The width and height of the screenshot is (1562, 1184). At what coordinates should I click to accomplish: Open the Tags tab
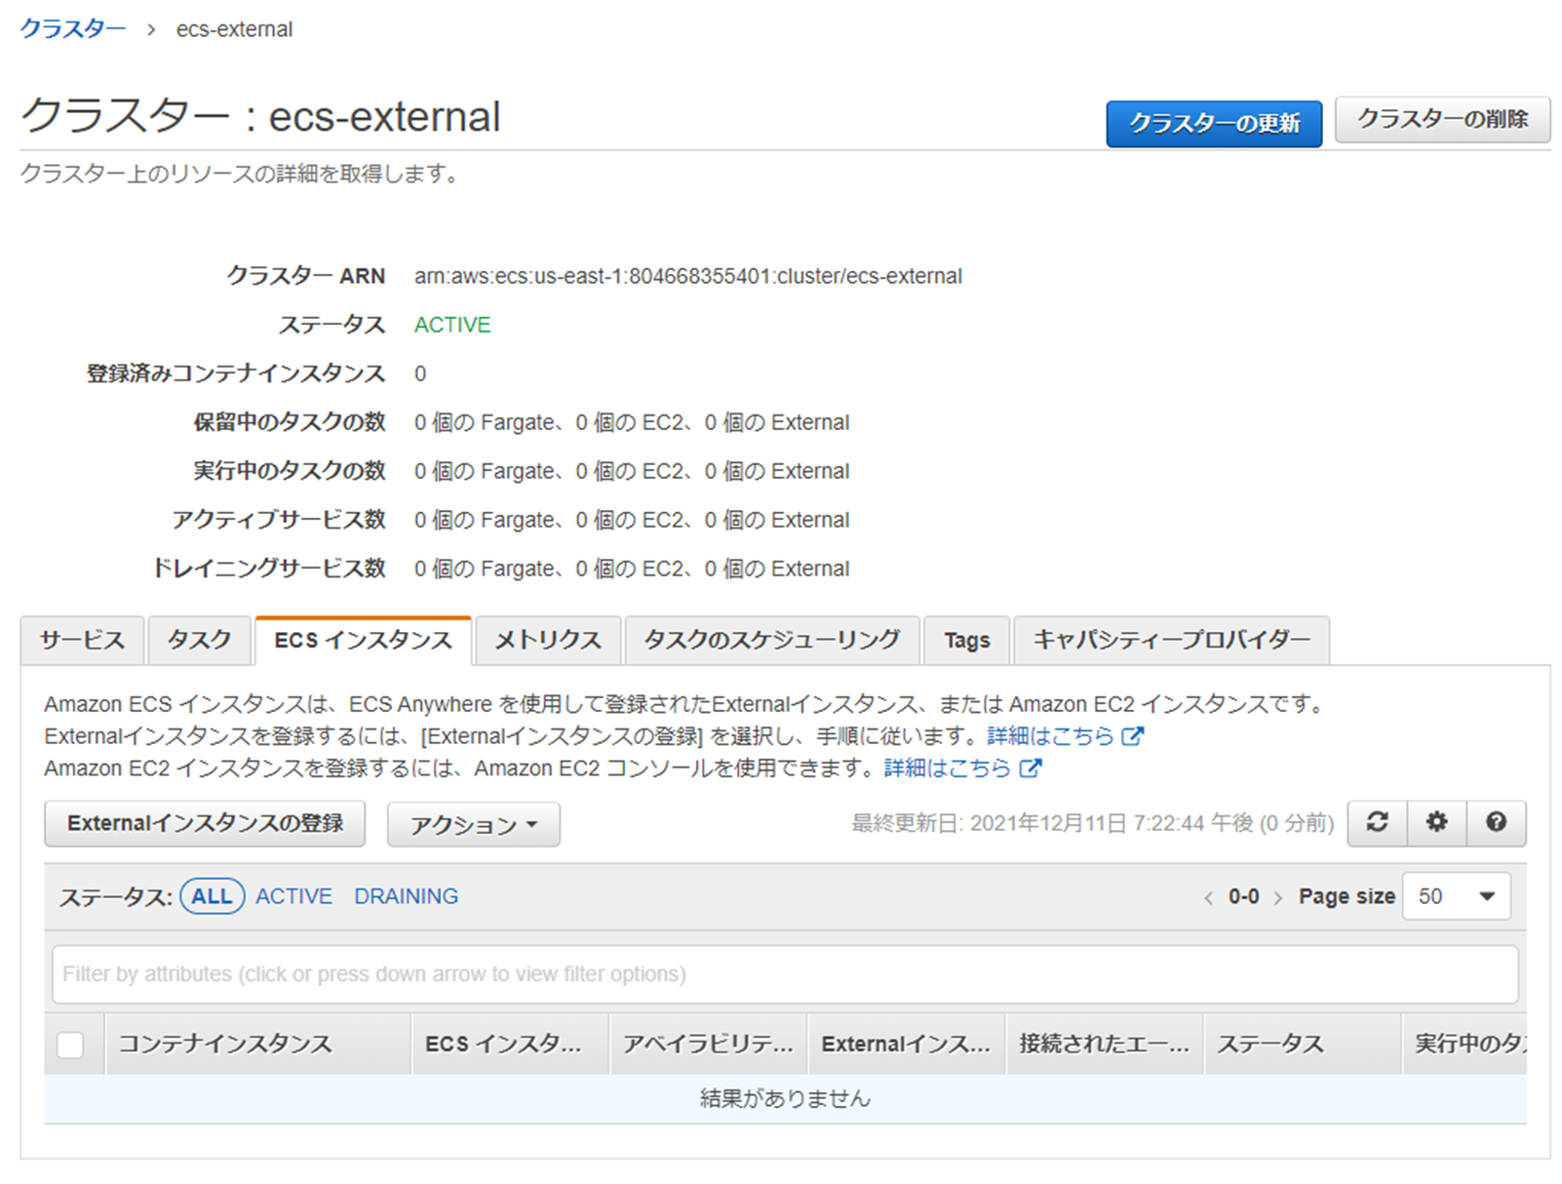tap(966, 640)
